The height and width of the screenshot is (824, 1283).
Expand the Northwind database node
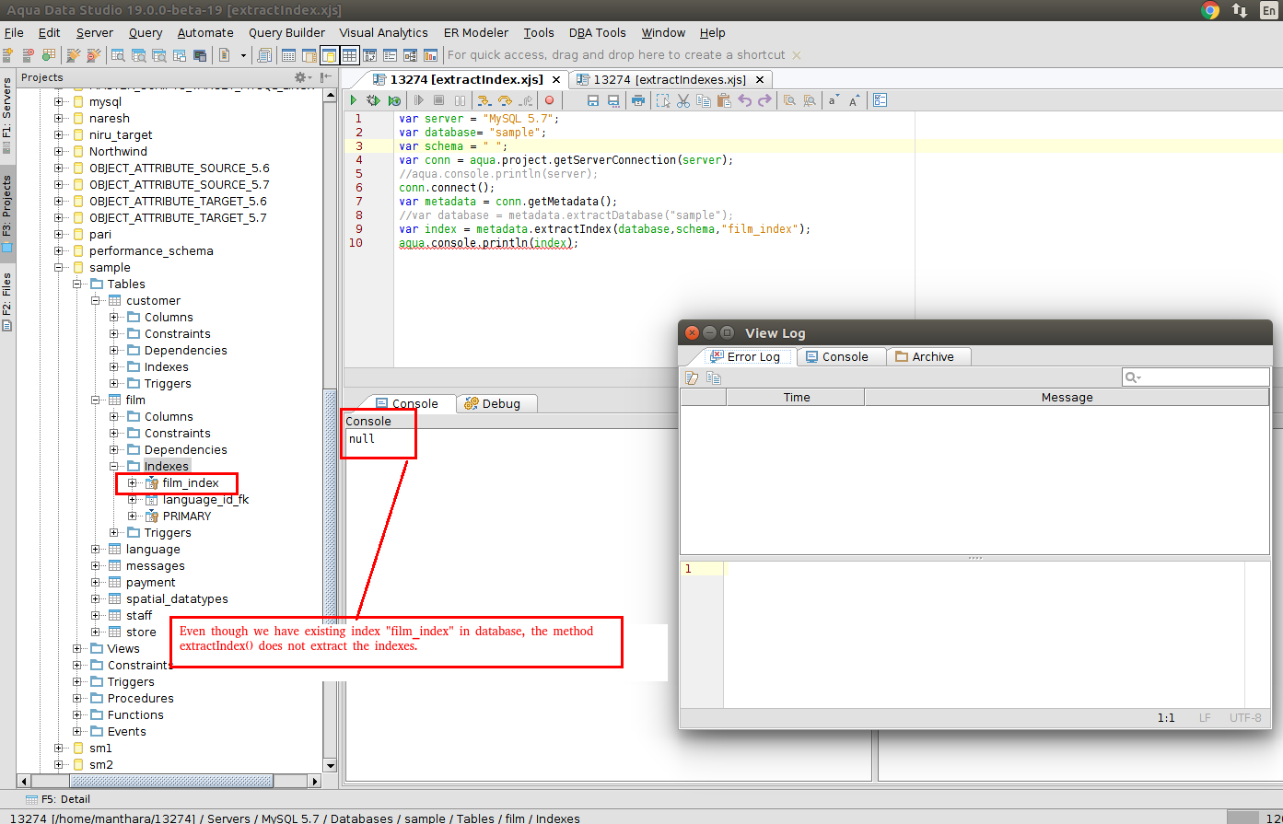coord(59,152)
